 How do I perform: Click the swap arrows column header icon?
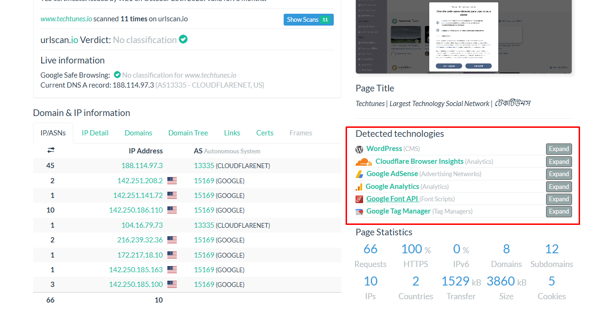tap(51, 150)
